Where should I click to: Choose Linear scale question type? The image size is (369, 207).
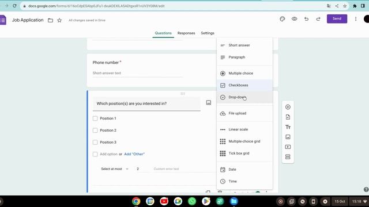click(x=244, y=129)
